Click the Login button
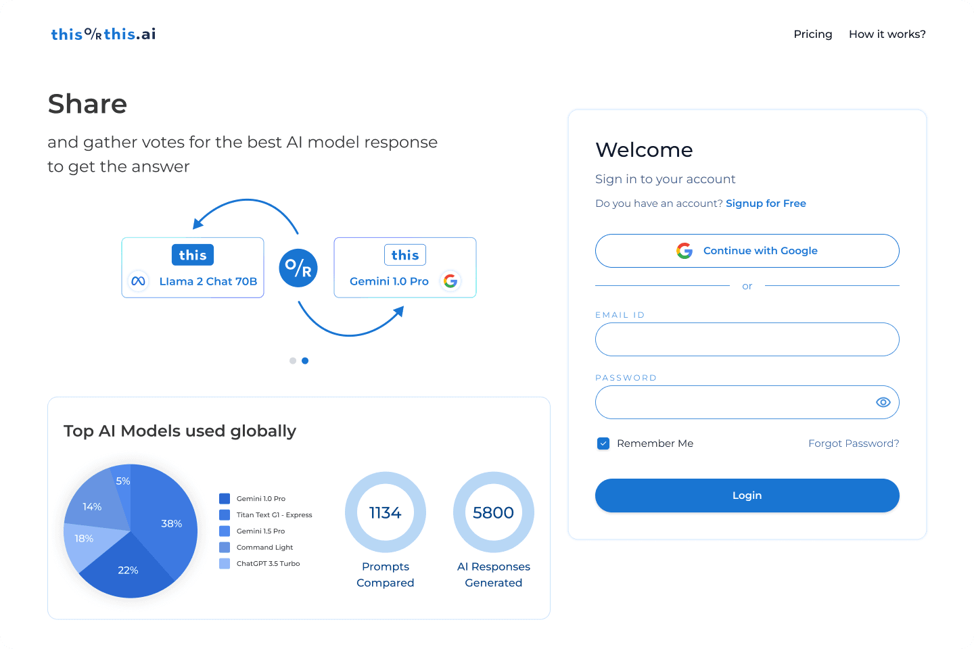This screenshot has width=974, height=649. point(747,496)
